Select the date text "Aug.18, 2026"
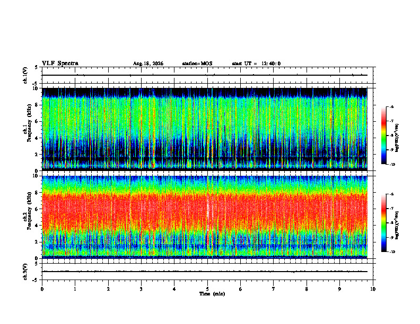This screenshot has height=324, width=420. (x=148, y=64)
